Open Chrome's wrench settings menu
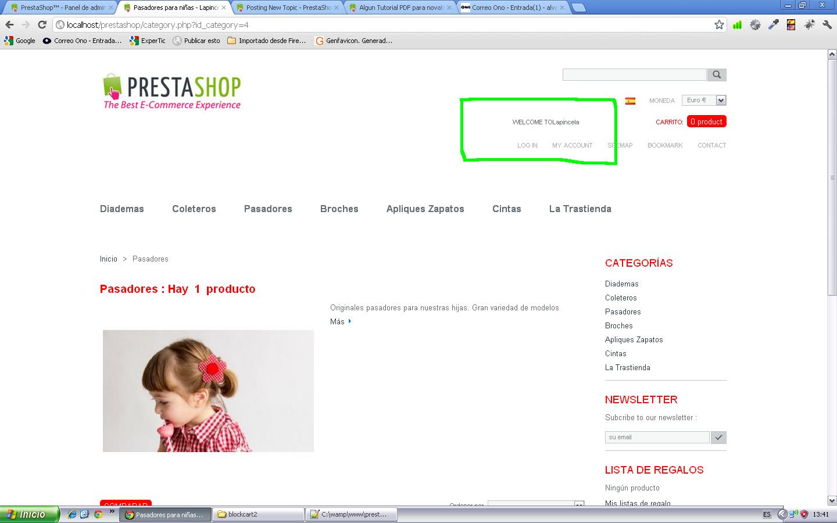This screenshot has height=523, width=837. pos(827,24)
